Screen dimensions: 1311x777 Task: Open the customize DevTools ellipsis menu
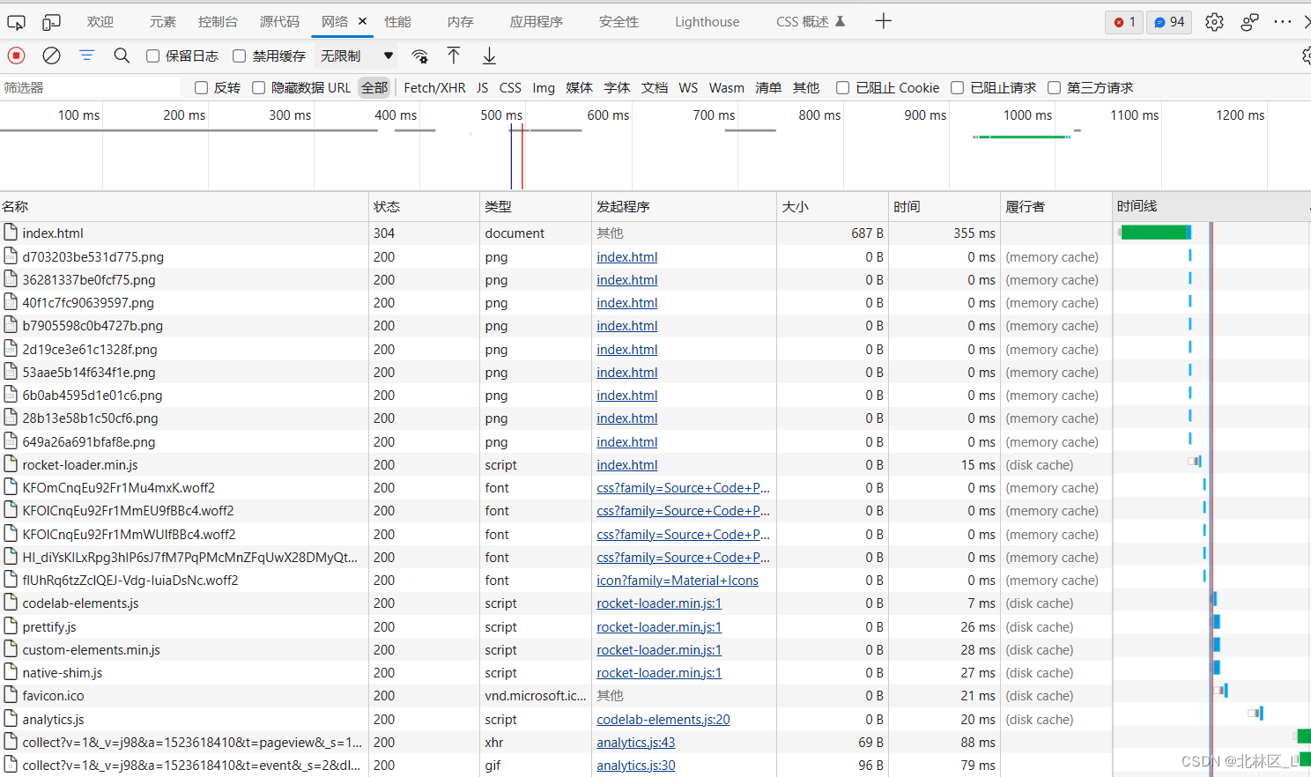[x=1283, y=22]
